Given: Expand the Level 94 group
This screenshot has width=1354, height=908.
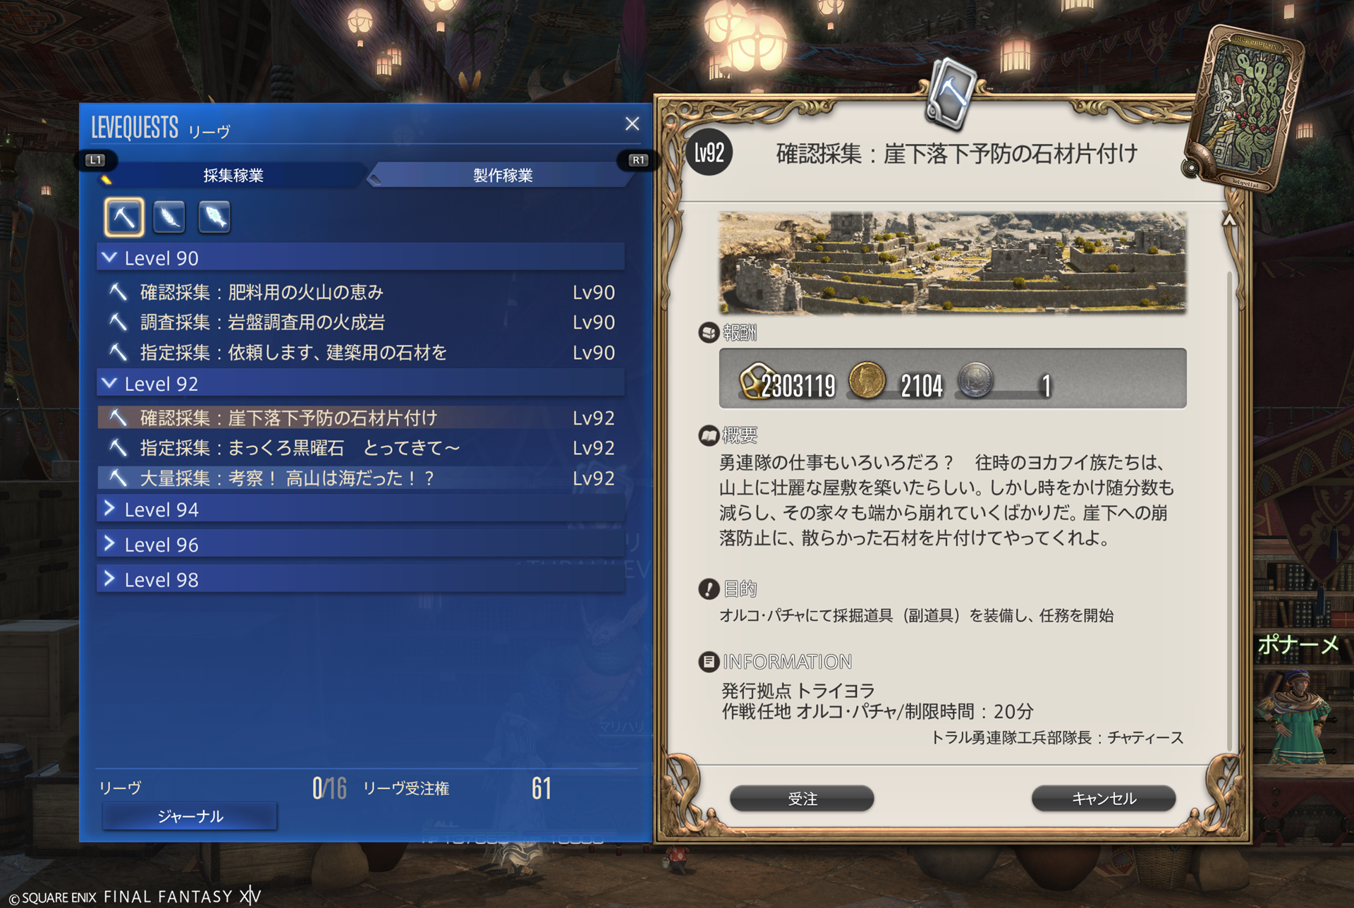Looking at the screenshot, I should 360,509.
